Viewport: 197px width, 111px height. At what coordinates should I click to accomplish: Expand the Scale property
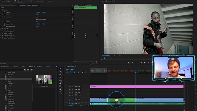click(2, 14)
